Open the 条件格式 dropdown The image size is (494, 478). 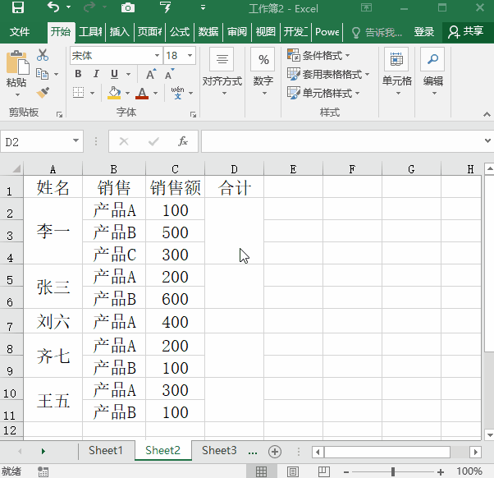coord(318,56)
